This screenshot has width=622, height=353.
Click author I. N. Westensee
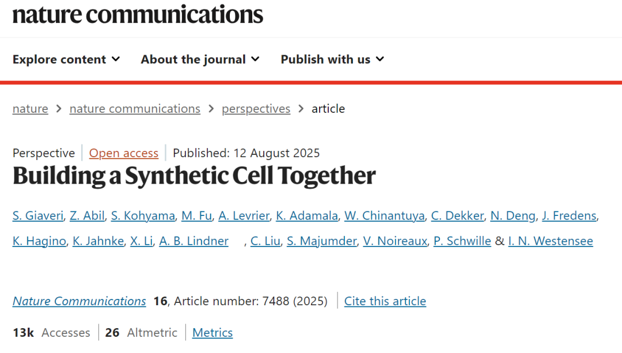pyautogui.click(x=551, y=241)
